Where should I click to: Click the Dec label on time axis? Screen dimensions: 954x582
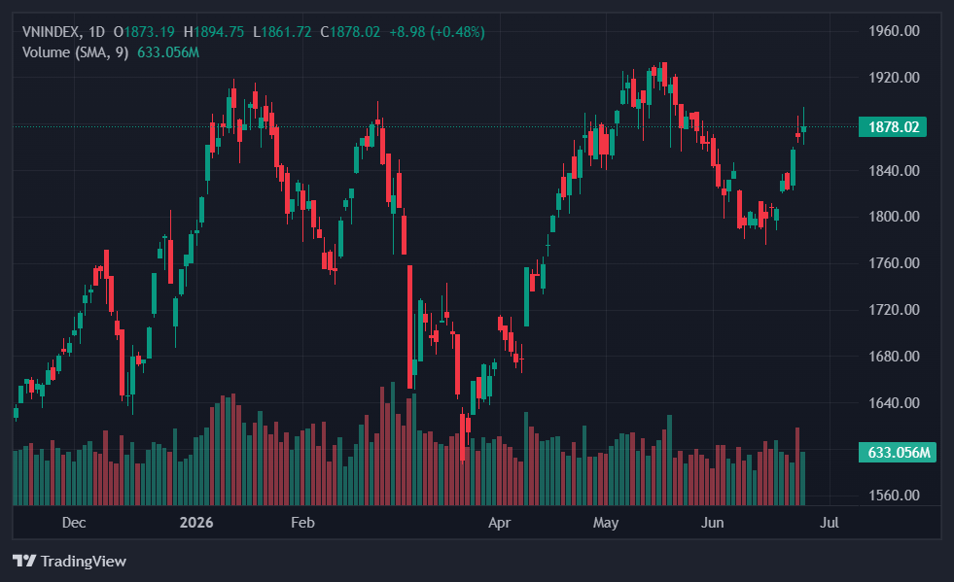pos(74,523)
